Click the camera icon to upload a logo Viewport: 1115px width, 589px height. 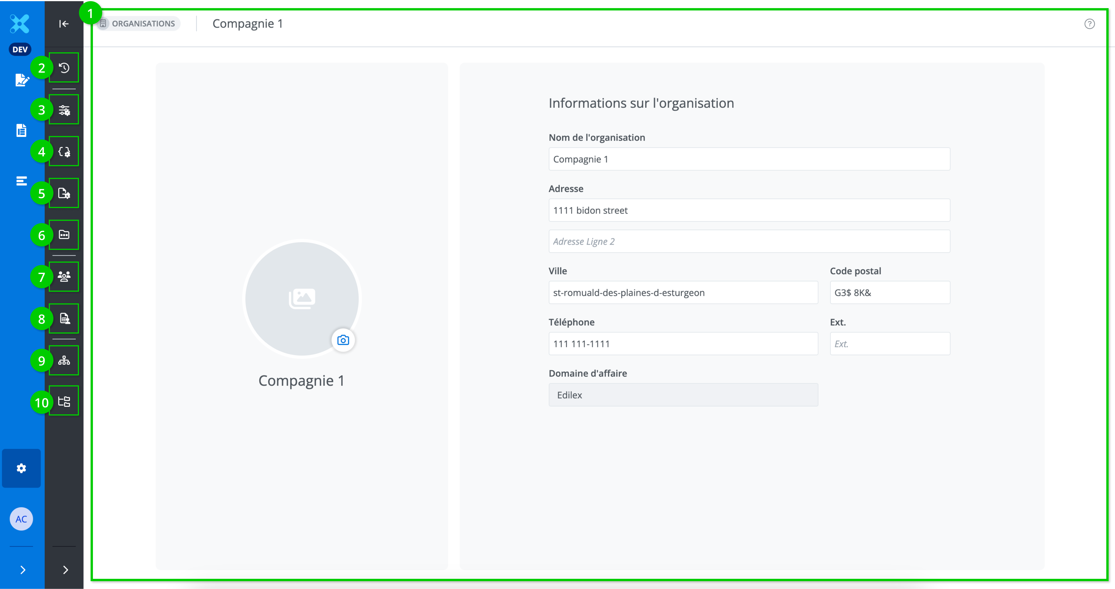[x=343, y=340]
